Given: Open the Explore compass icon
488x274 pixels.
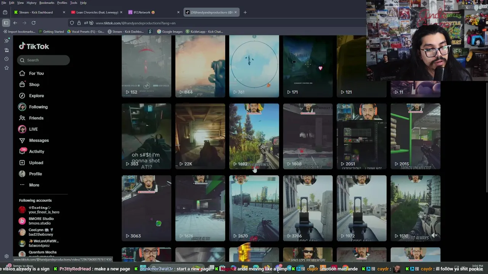Looking at the screenshot, I should 22,96.
